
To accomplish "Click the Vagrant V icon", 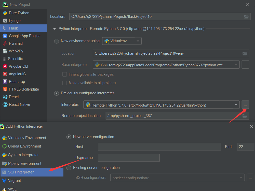I will (x=4, y=181).
